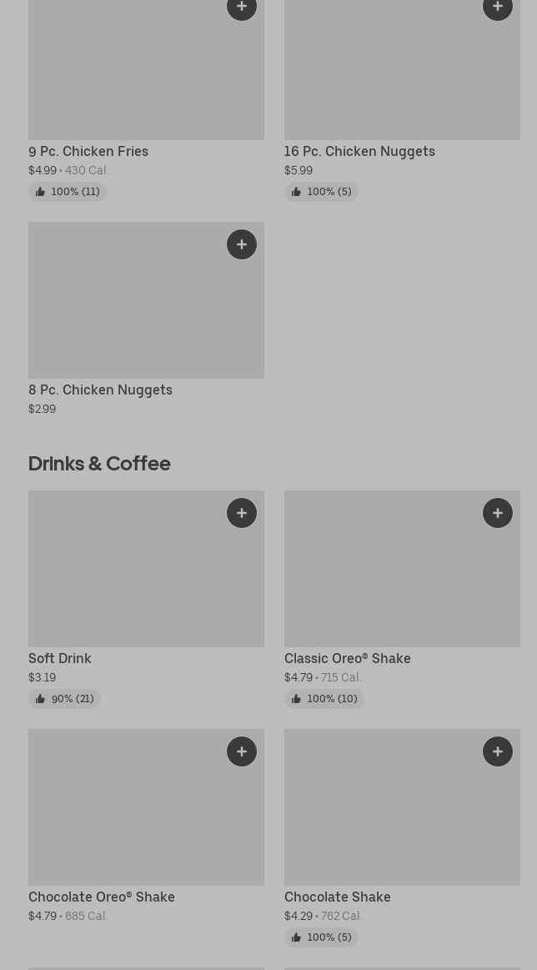Open the 16 Pc. Chicken Nuggets item

tap(359, 152)
